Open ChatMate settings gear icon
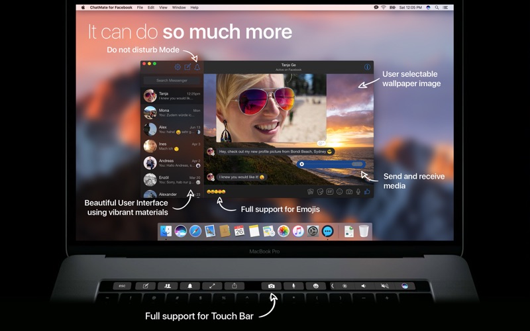The width and height of the screenshot is (530, 331). (178, 67)
